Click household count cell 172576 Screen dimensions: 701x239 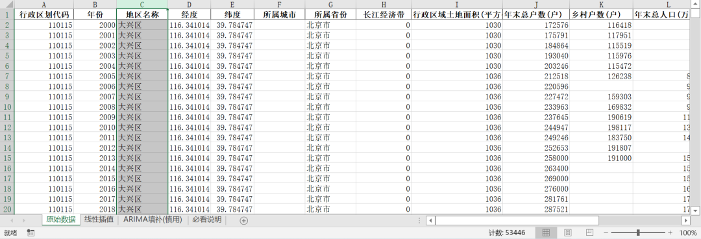536,25
